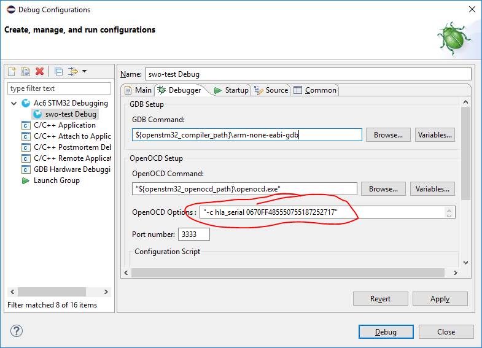Click the filter launch configurations icon
This screenshot has width=482, height=348.
pos(72,72)
